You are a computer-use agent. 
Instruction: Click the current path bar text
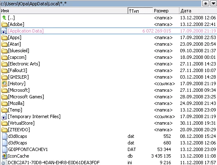tap(34, 4)
